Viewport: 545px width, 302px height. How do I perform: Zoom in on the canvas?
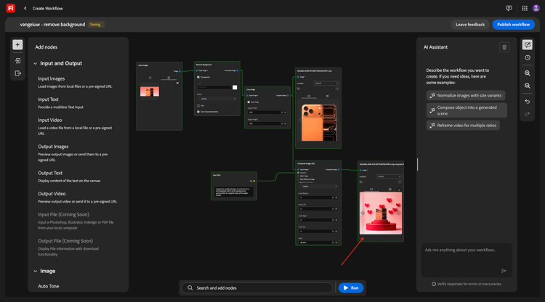tap(528, 73)
